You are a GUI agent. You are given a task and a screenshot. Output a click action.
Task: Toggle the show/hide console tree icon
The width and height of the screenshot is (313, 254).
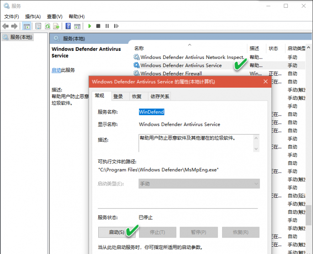[27, 26]
